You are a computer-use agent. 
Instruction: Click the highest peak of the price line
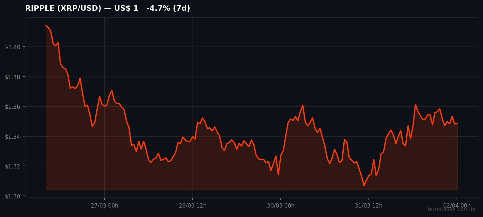pos(46,25)
